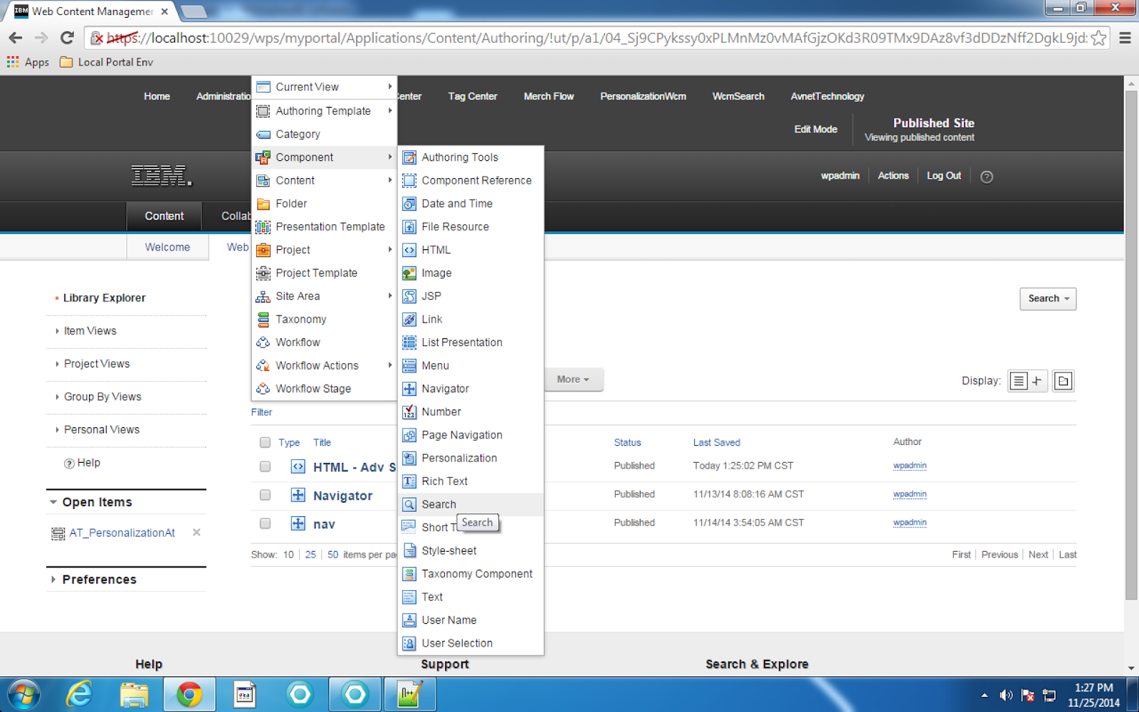The width and height of the screenshot is (1139, 712).
Task: Click the Category icon in the New menu
Action: coord(263,135)
